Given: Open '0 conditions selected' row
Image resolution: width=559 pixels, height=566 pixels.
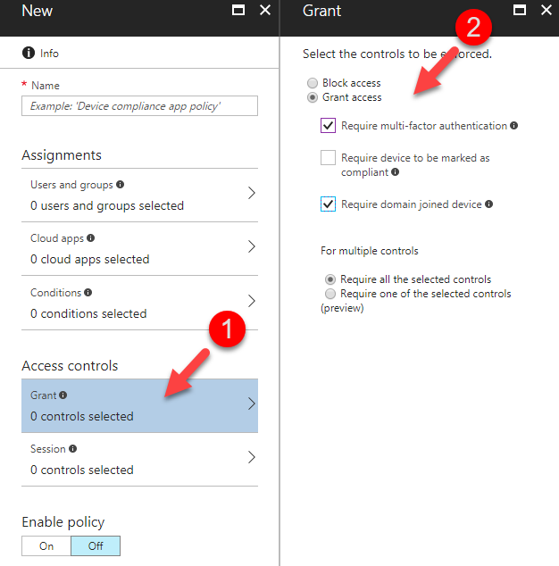Looking at the screenshot, I should click(x=139, y=303).
